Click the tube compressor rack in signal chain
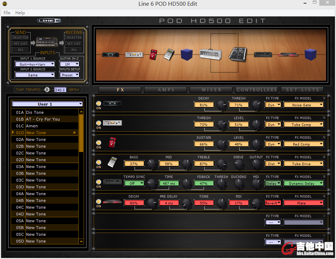The image size is (336, 259). [x=133, y=55]
